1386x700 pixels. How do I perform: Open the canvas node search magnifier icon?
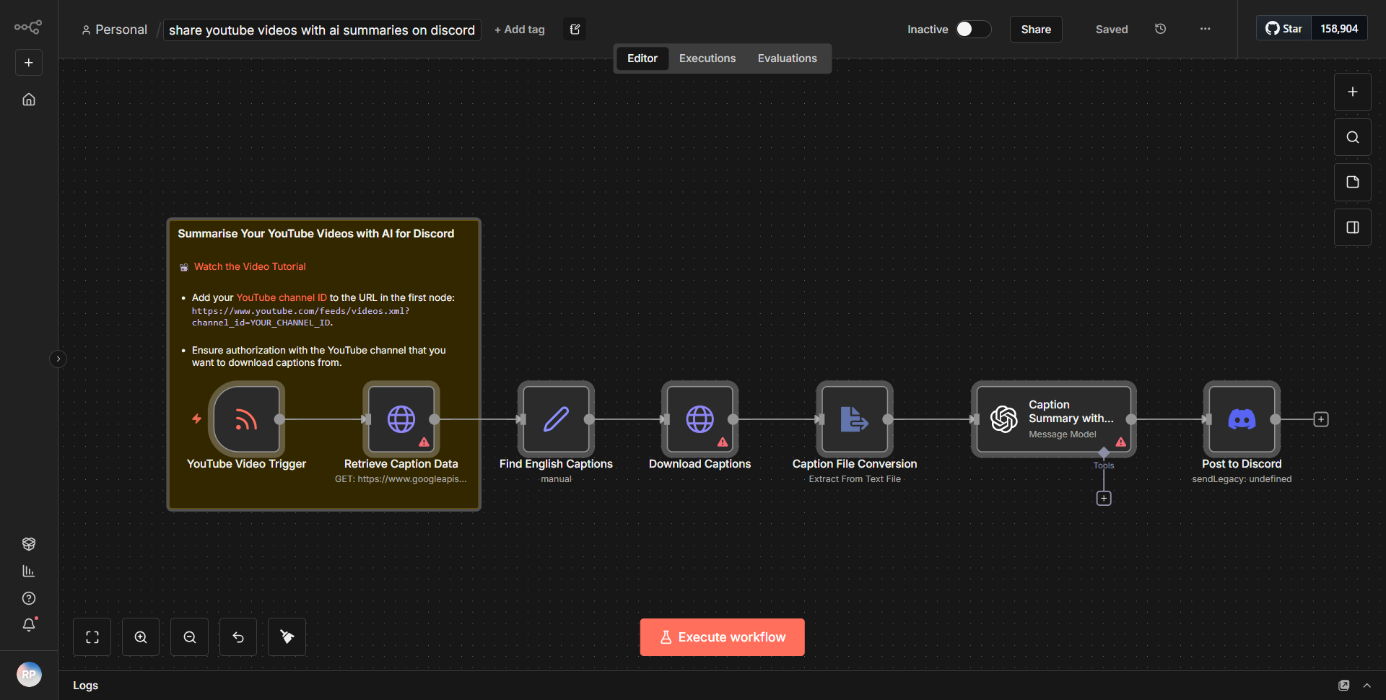[x=1353, y=137]
